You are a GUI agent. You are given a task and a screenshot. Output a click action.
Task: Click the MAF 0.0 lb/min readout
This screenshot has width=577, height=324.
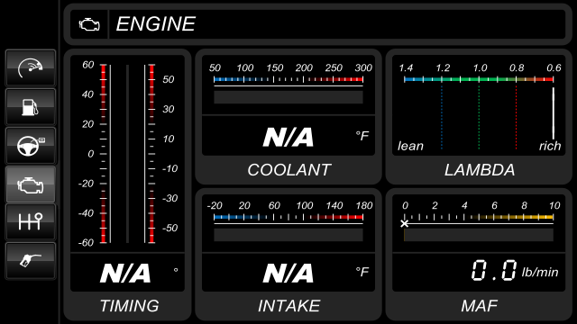pos(515,272)
